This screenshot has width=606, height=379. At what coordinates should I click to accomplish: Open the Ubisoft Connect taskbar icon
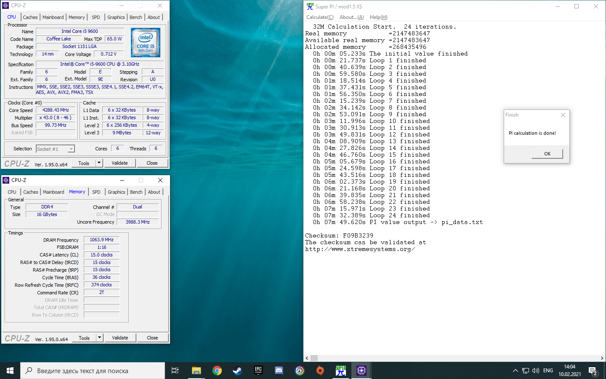(300, 371)
